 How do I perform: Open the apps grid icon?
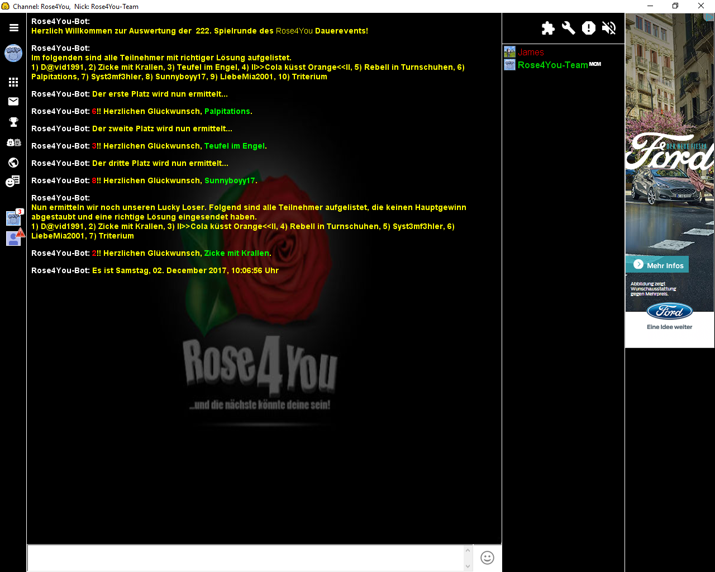click(13, 82)
